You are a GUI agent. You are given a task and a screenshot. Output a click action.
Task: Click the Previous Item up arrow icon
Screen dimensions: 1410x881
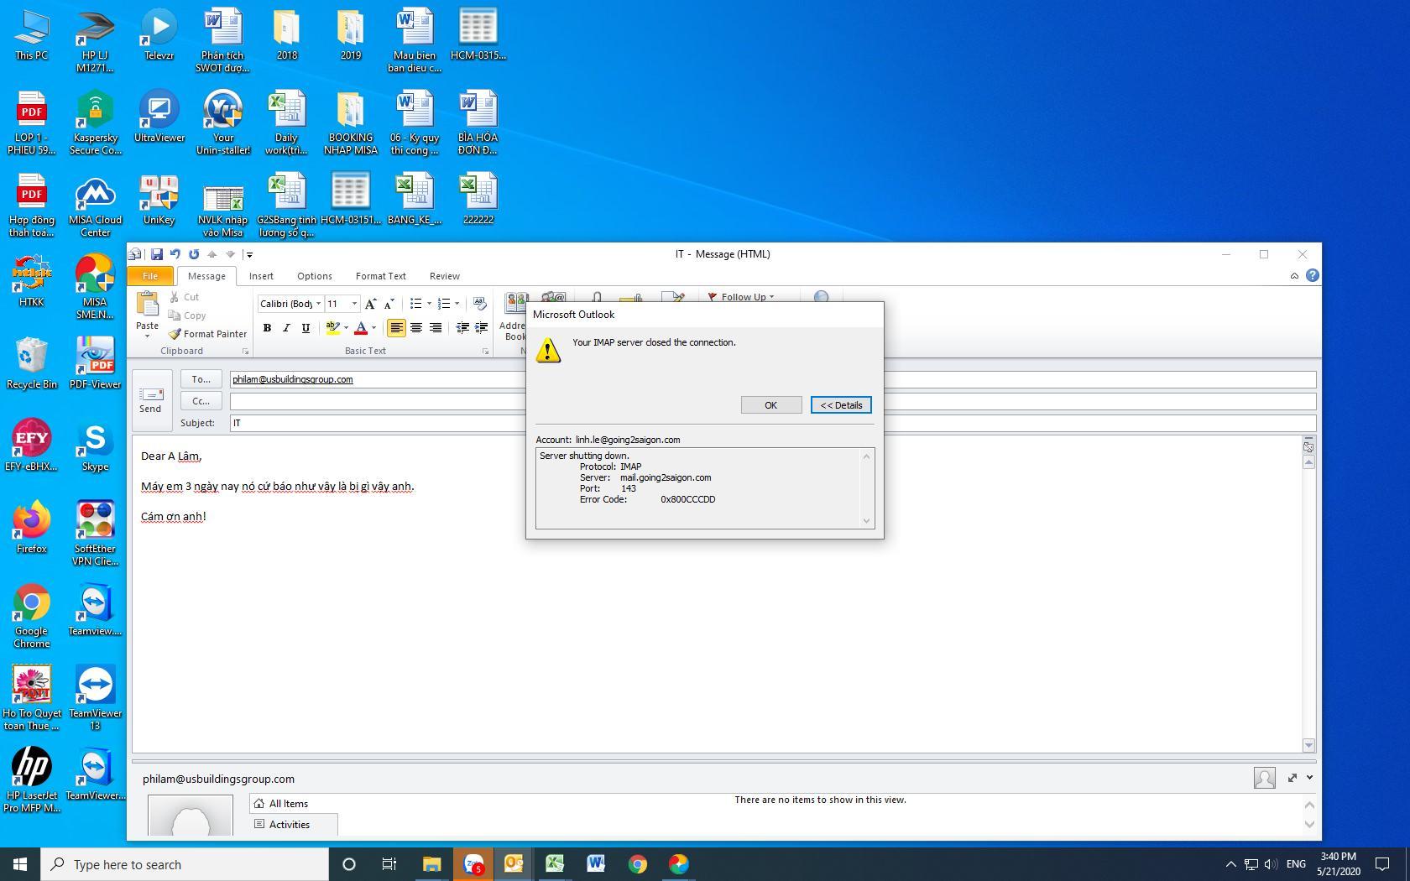(x=212, y=254)
